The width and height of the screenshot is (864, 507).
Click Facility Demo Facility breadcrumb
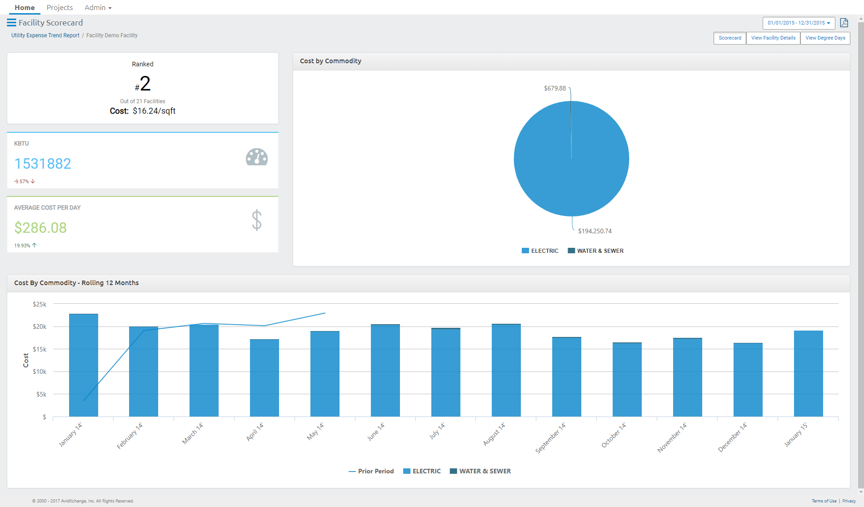pos(112,35)
